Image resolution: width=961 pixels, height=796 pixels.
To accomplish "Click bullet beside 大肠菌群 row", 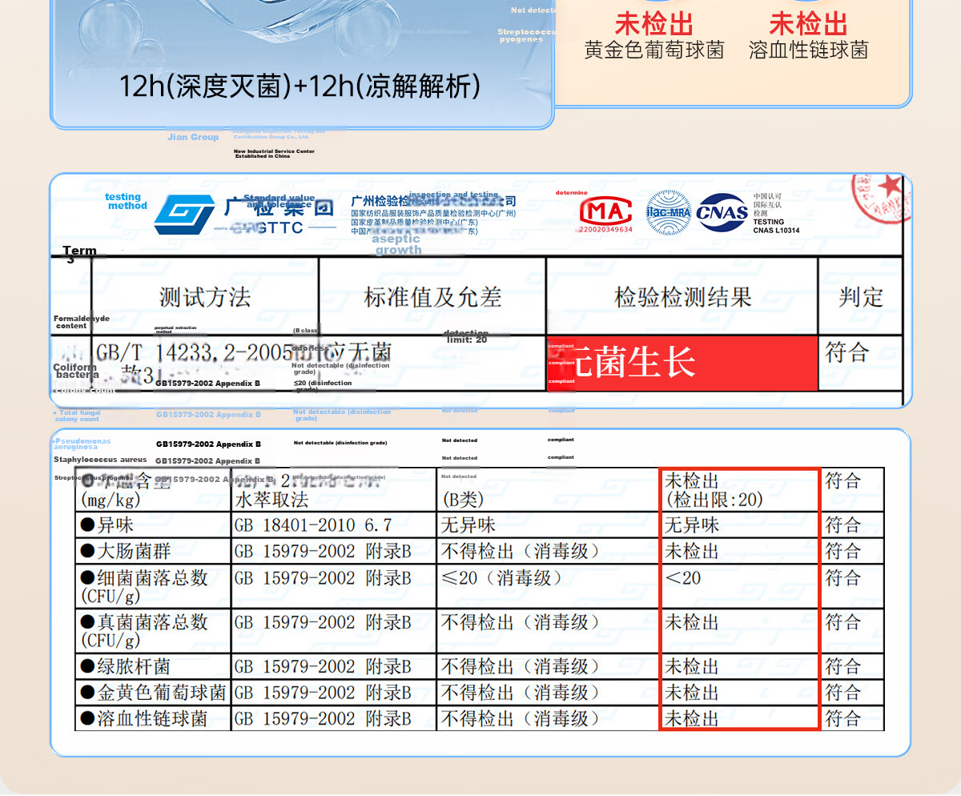I will [88, 552].
